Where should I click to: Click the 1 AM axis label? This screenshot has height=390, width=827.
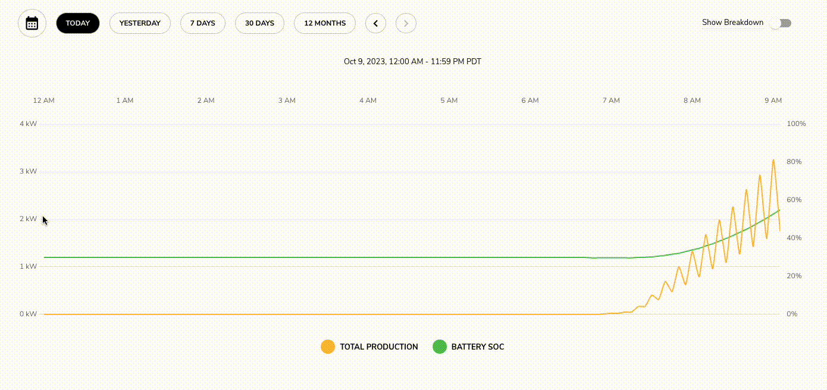[125, 100]
